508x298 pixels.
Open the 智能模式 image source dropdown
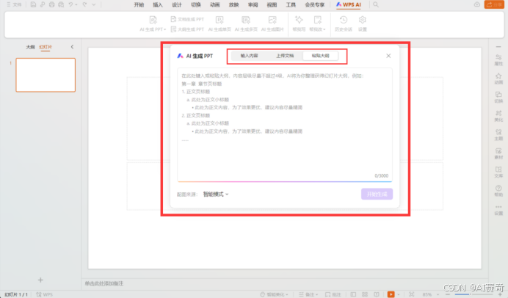tap(216, 195)
